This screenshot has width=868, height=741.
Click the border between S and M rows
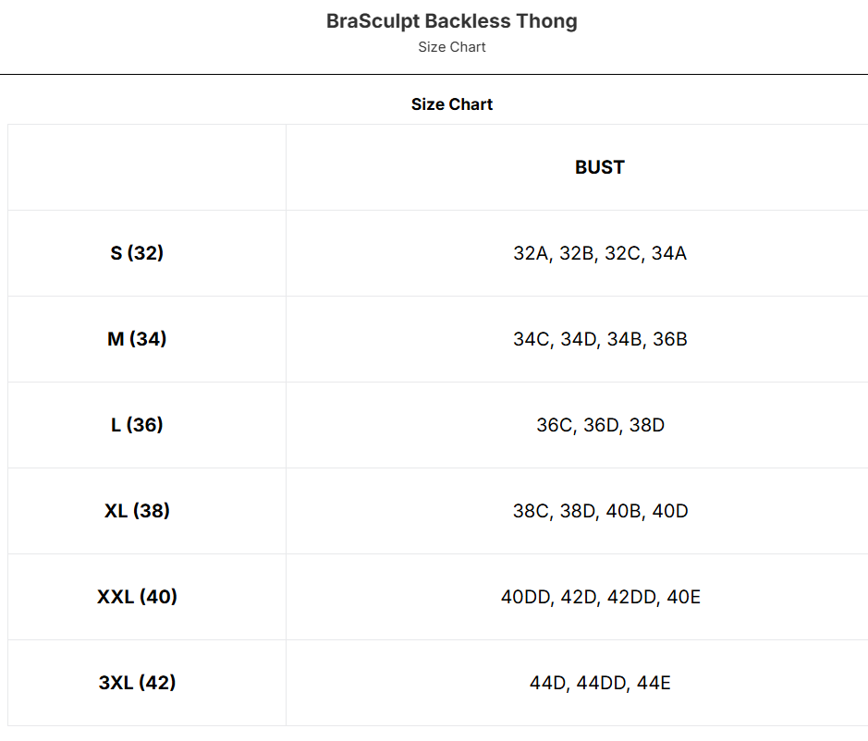[x=434, y=296]
